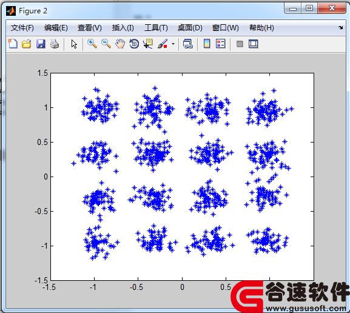
Task: Insert a legend using the toolbar icon
Action: tap(221, 44)
